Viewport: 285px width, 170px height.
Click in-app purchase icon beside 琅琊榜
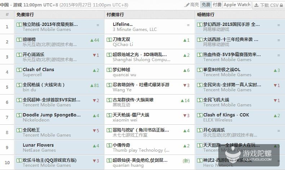pos(19,40)
